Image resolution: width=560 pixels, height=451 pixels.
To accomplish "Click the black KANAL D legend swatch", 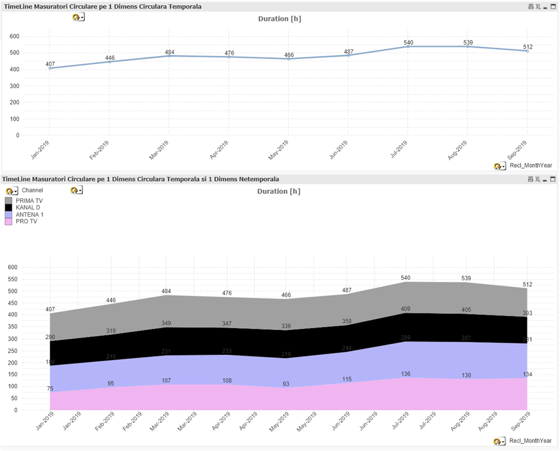I will [x=9, y=208].
